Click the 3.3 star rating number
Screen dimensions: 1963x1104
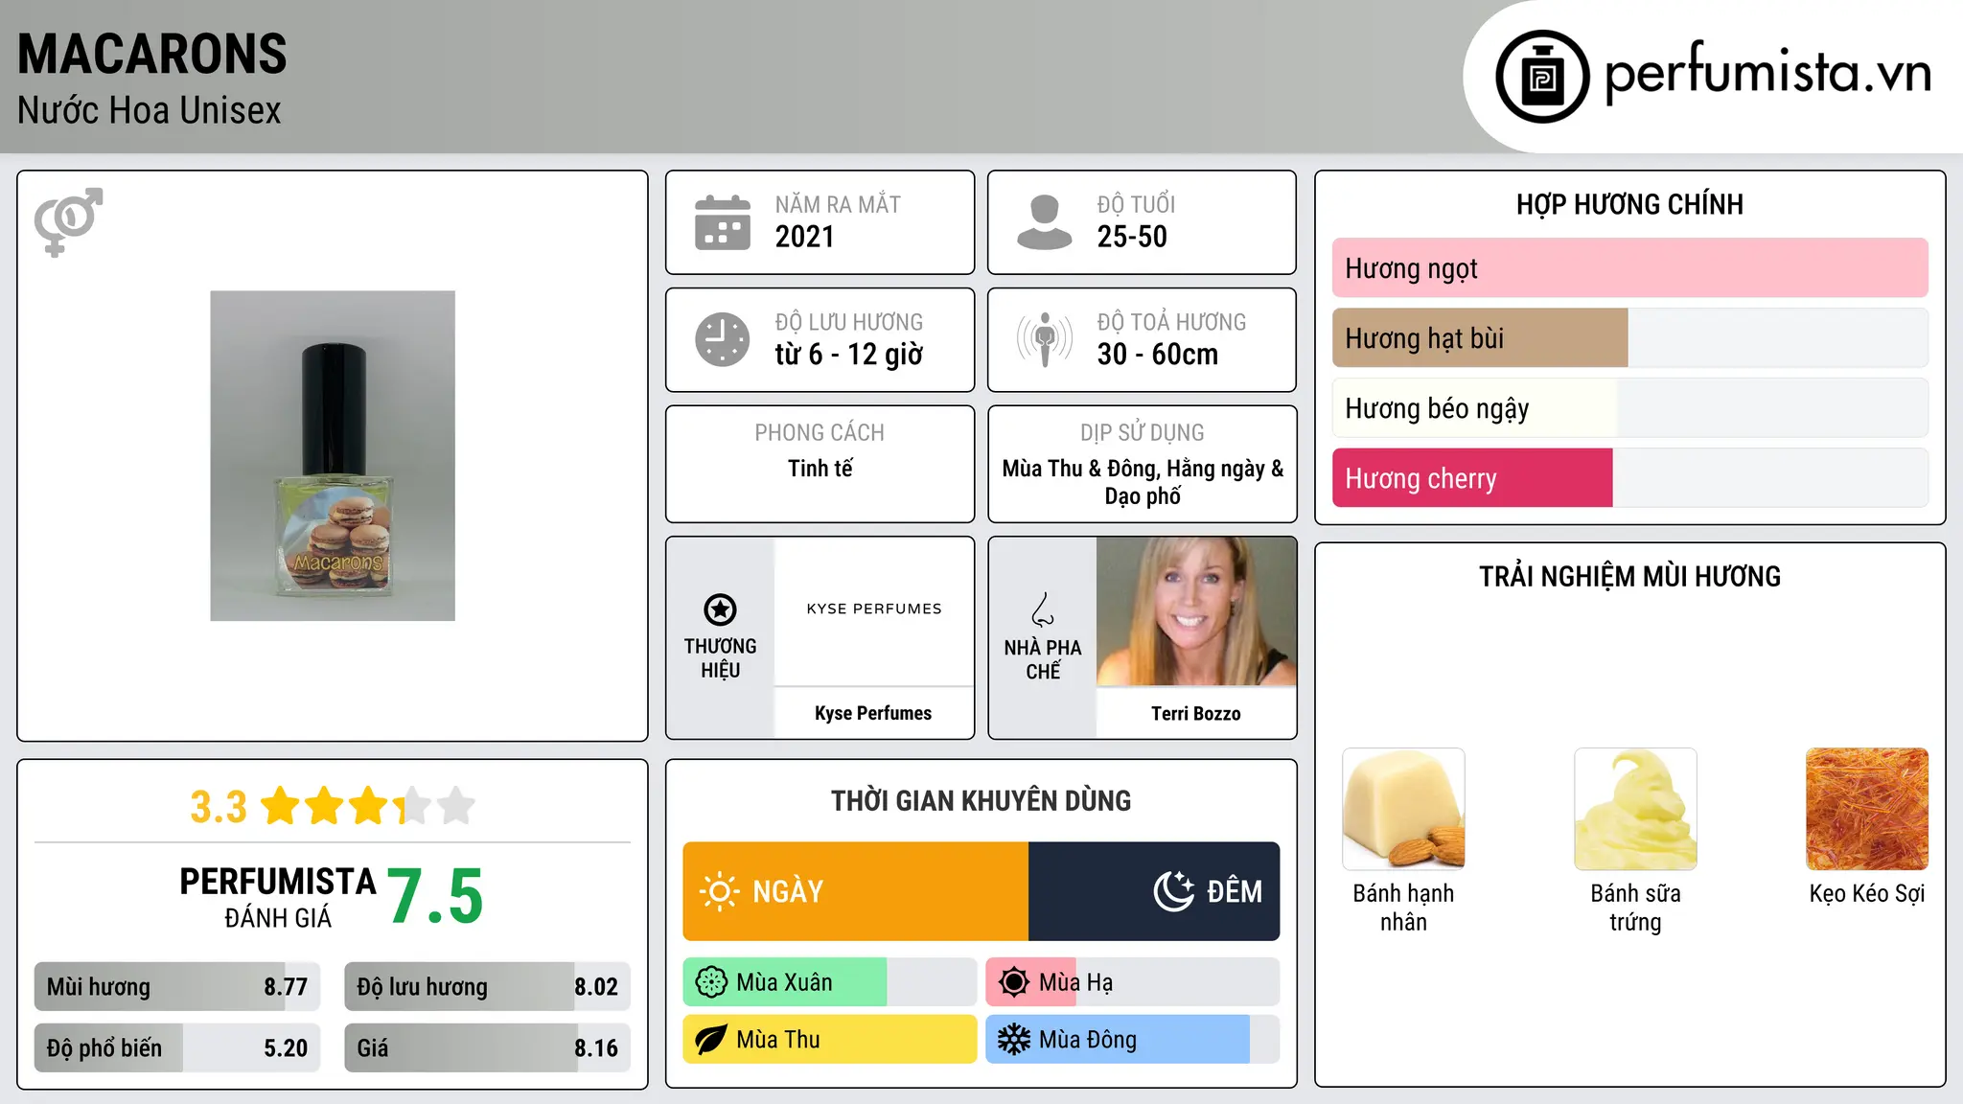point(219,807)
